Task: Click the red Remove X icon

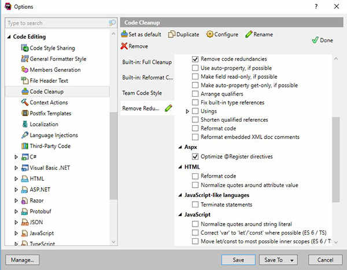Action: [124, 46]
